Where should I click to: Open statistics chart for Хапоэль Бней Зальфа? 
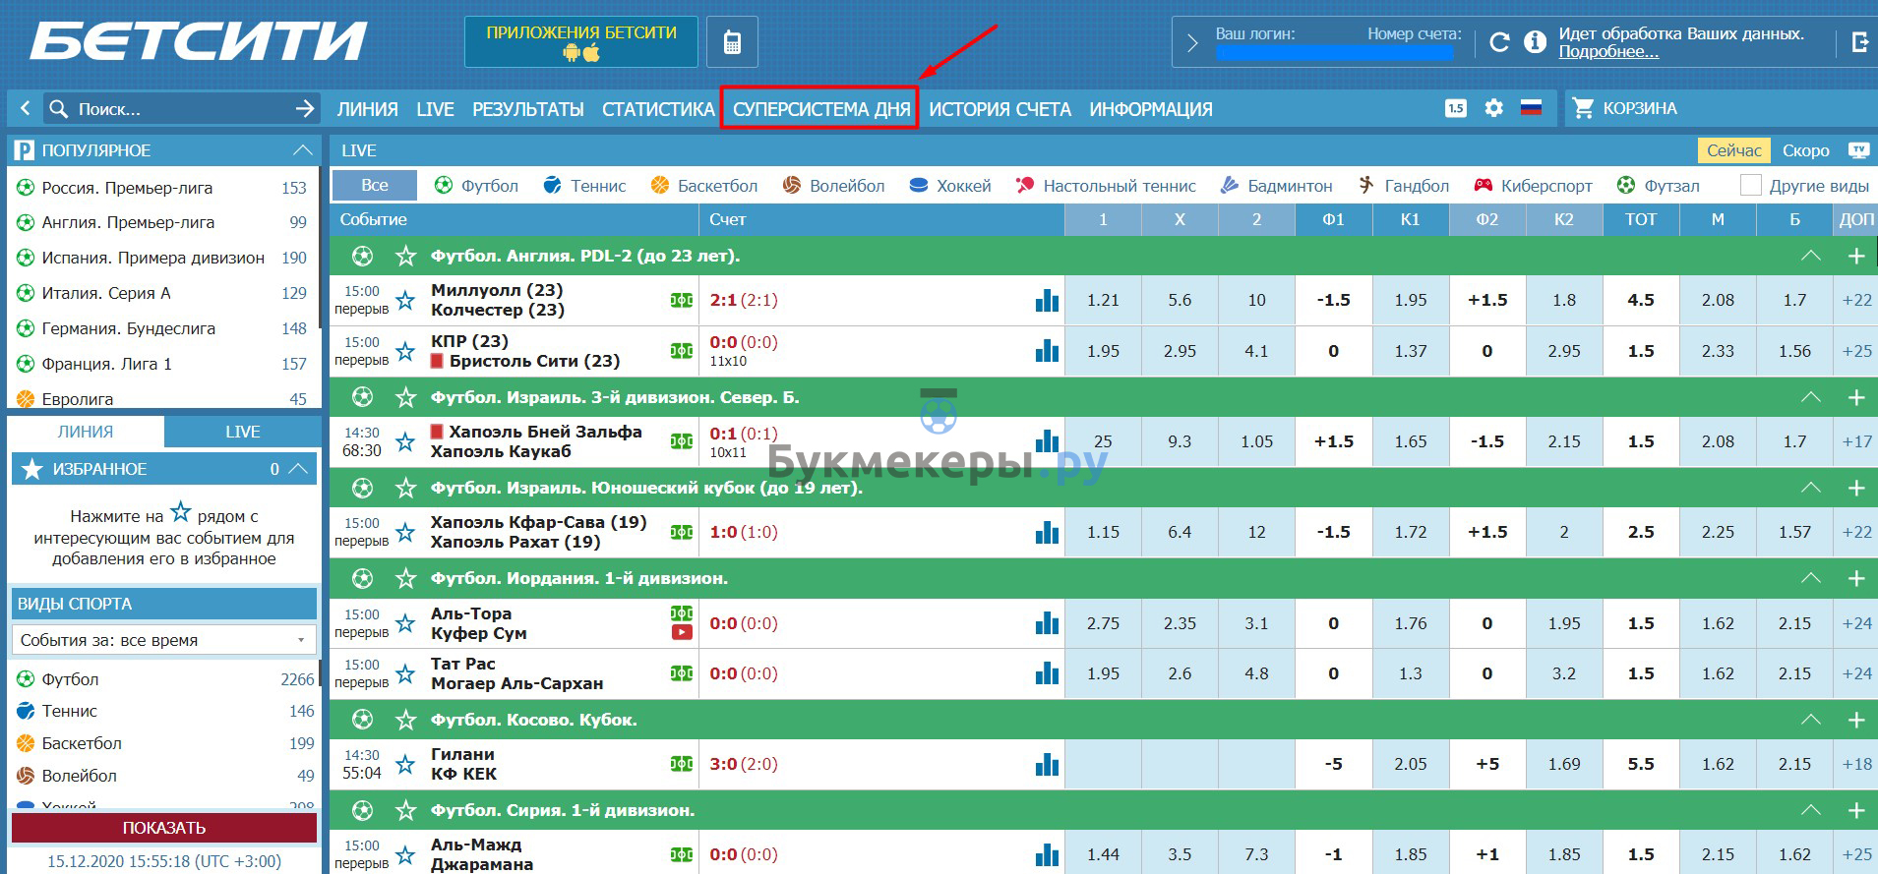pos(1047,441)
